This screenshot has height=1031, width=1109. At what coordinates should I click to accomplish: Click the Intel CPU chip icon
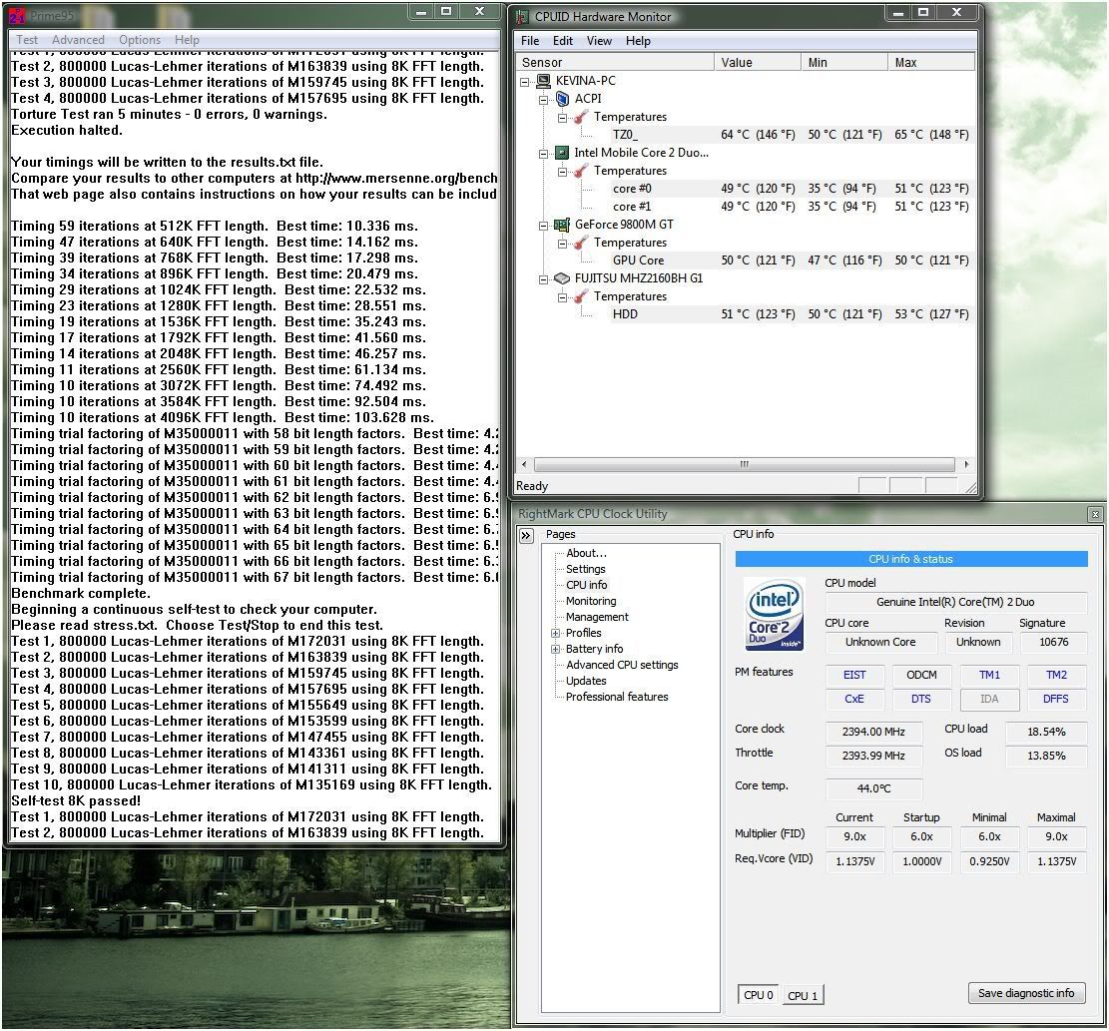[562, 152]
